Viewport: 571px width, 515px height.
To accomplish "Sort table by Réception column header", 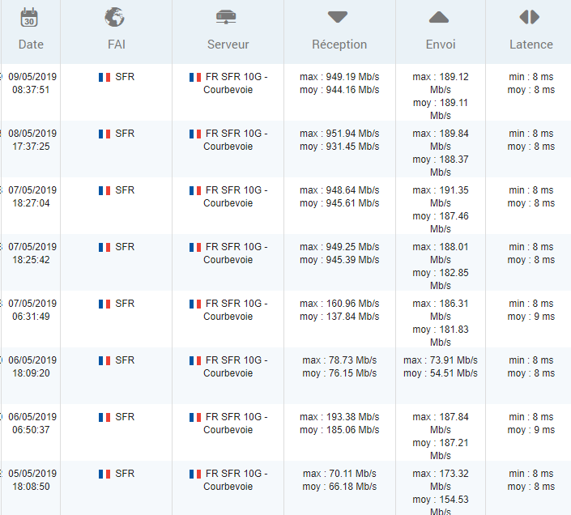I will point(339,45).
